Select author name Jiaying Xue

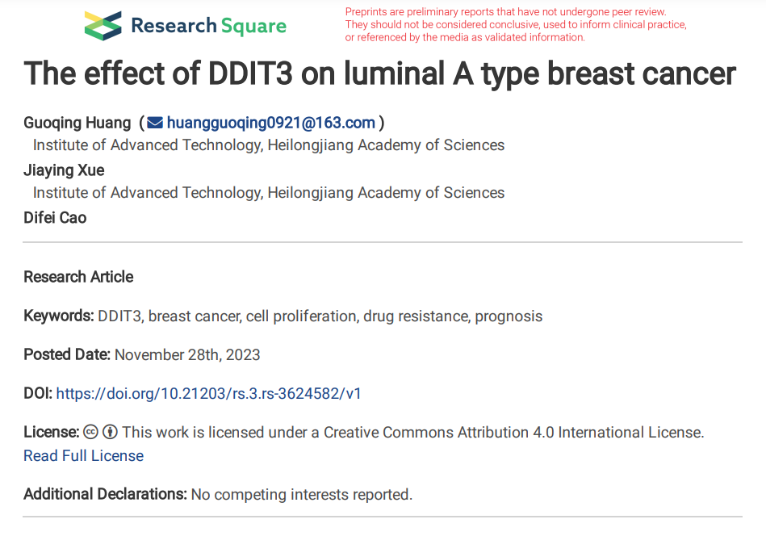pyautogui.click(x=64, y=170)
